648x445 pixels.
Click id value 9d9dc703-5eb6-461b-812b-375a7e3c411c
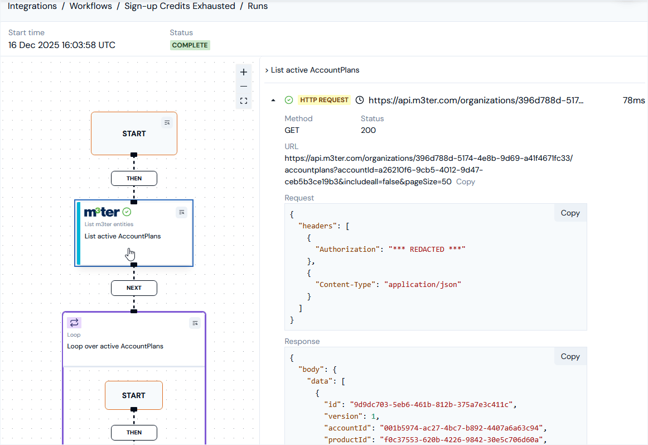pos(431,404)
